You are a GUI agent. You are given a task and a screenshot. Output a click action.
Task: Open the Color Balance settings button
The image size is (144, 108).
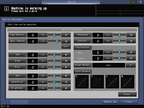83,71
